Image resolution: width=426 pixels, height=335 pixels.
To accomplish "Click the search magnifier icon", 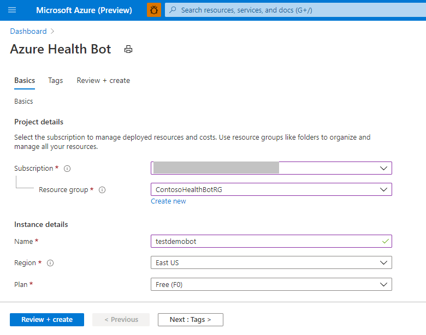I will tap(173, 10).
